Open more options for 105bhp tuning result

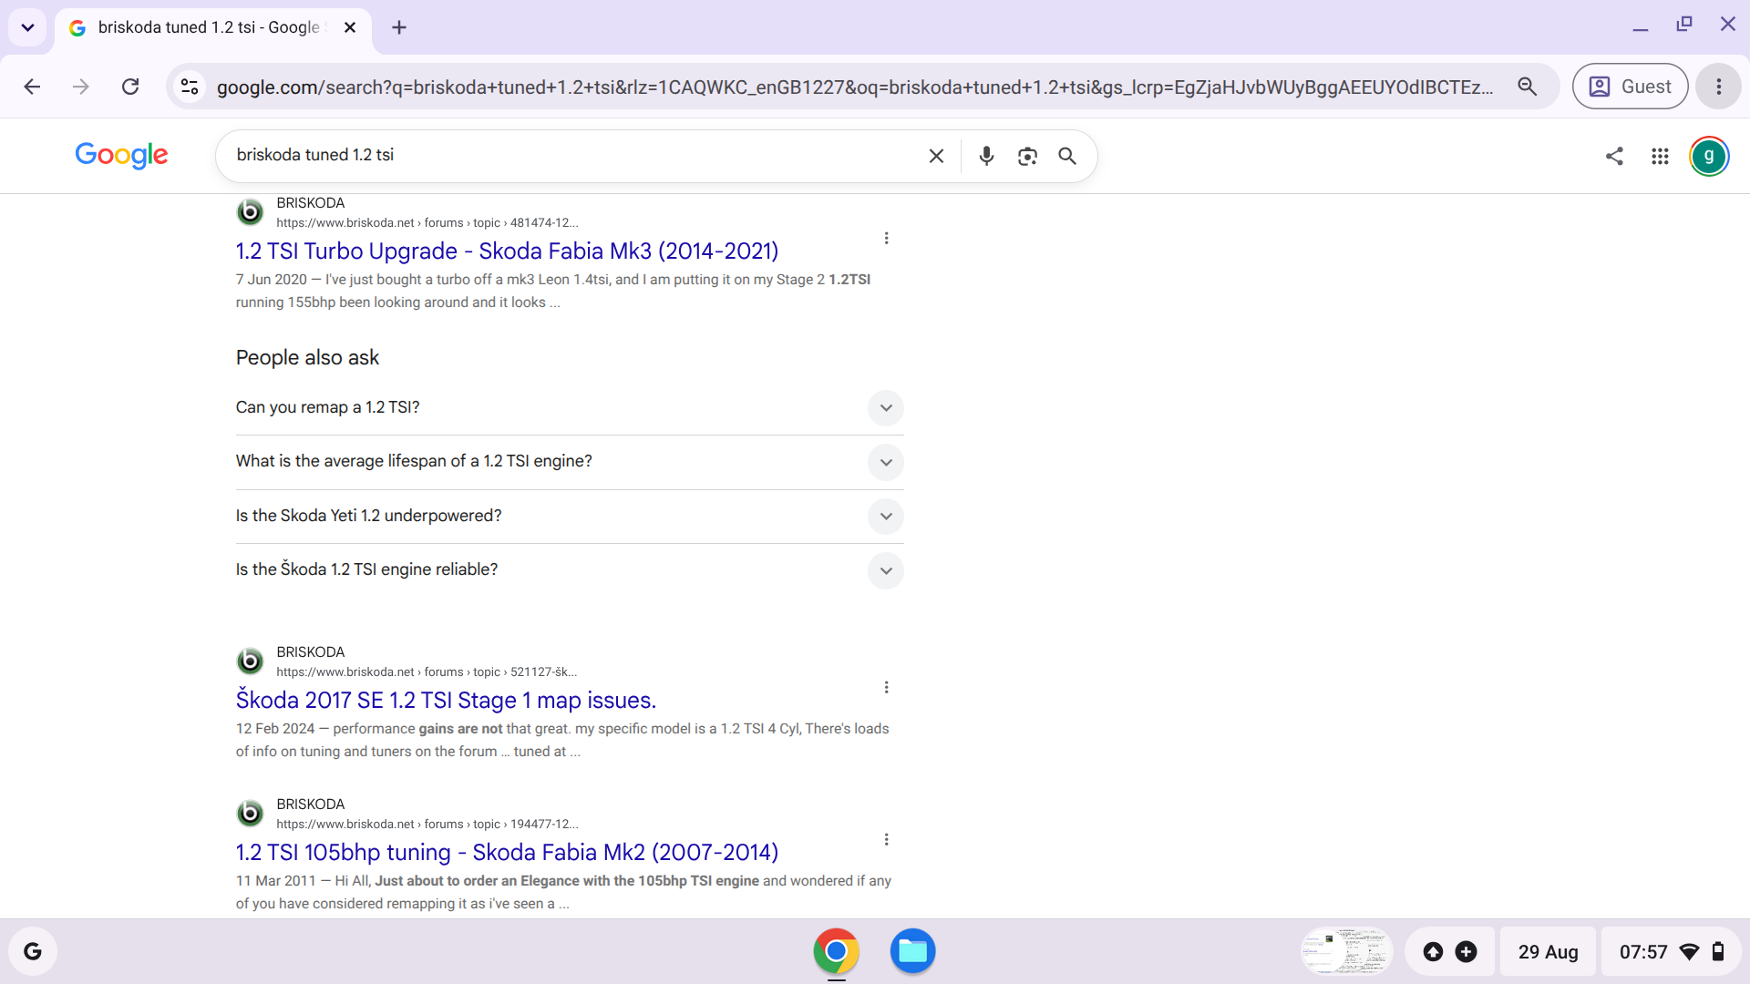(886, 839)
